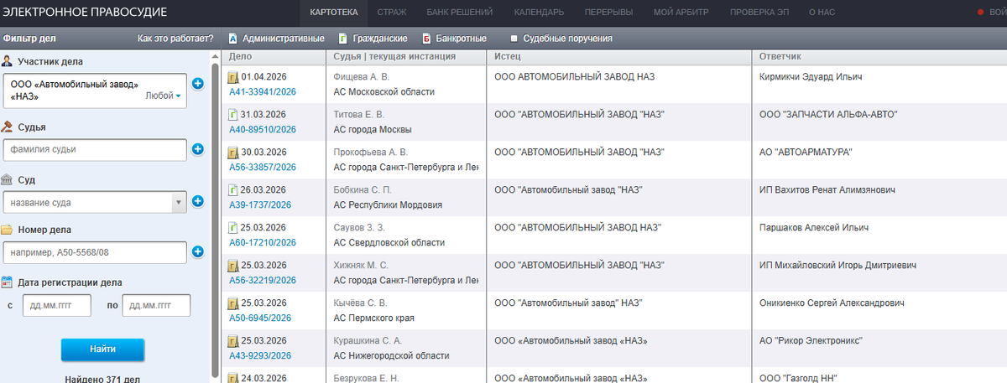Select defendant АО "Рикор Электроникс"

click(x=811, y=341)
